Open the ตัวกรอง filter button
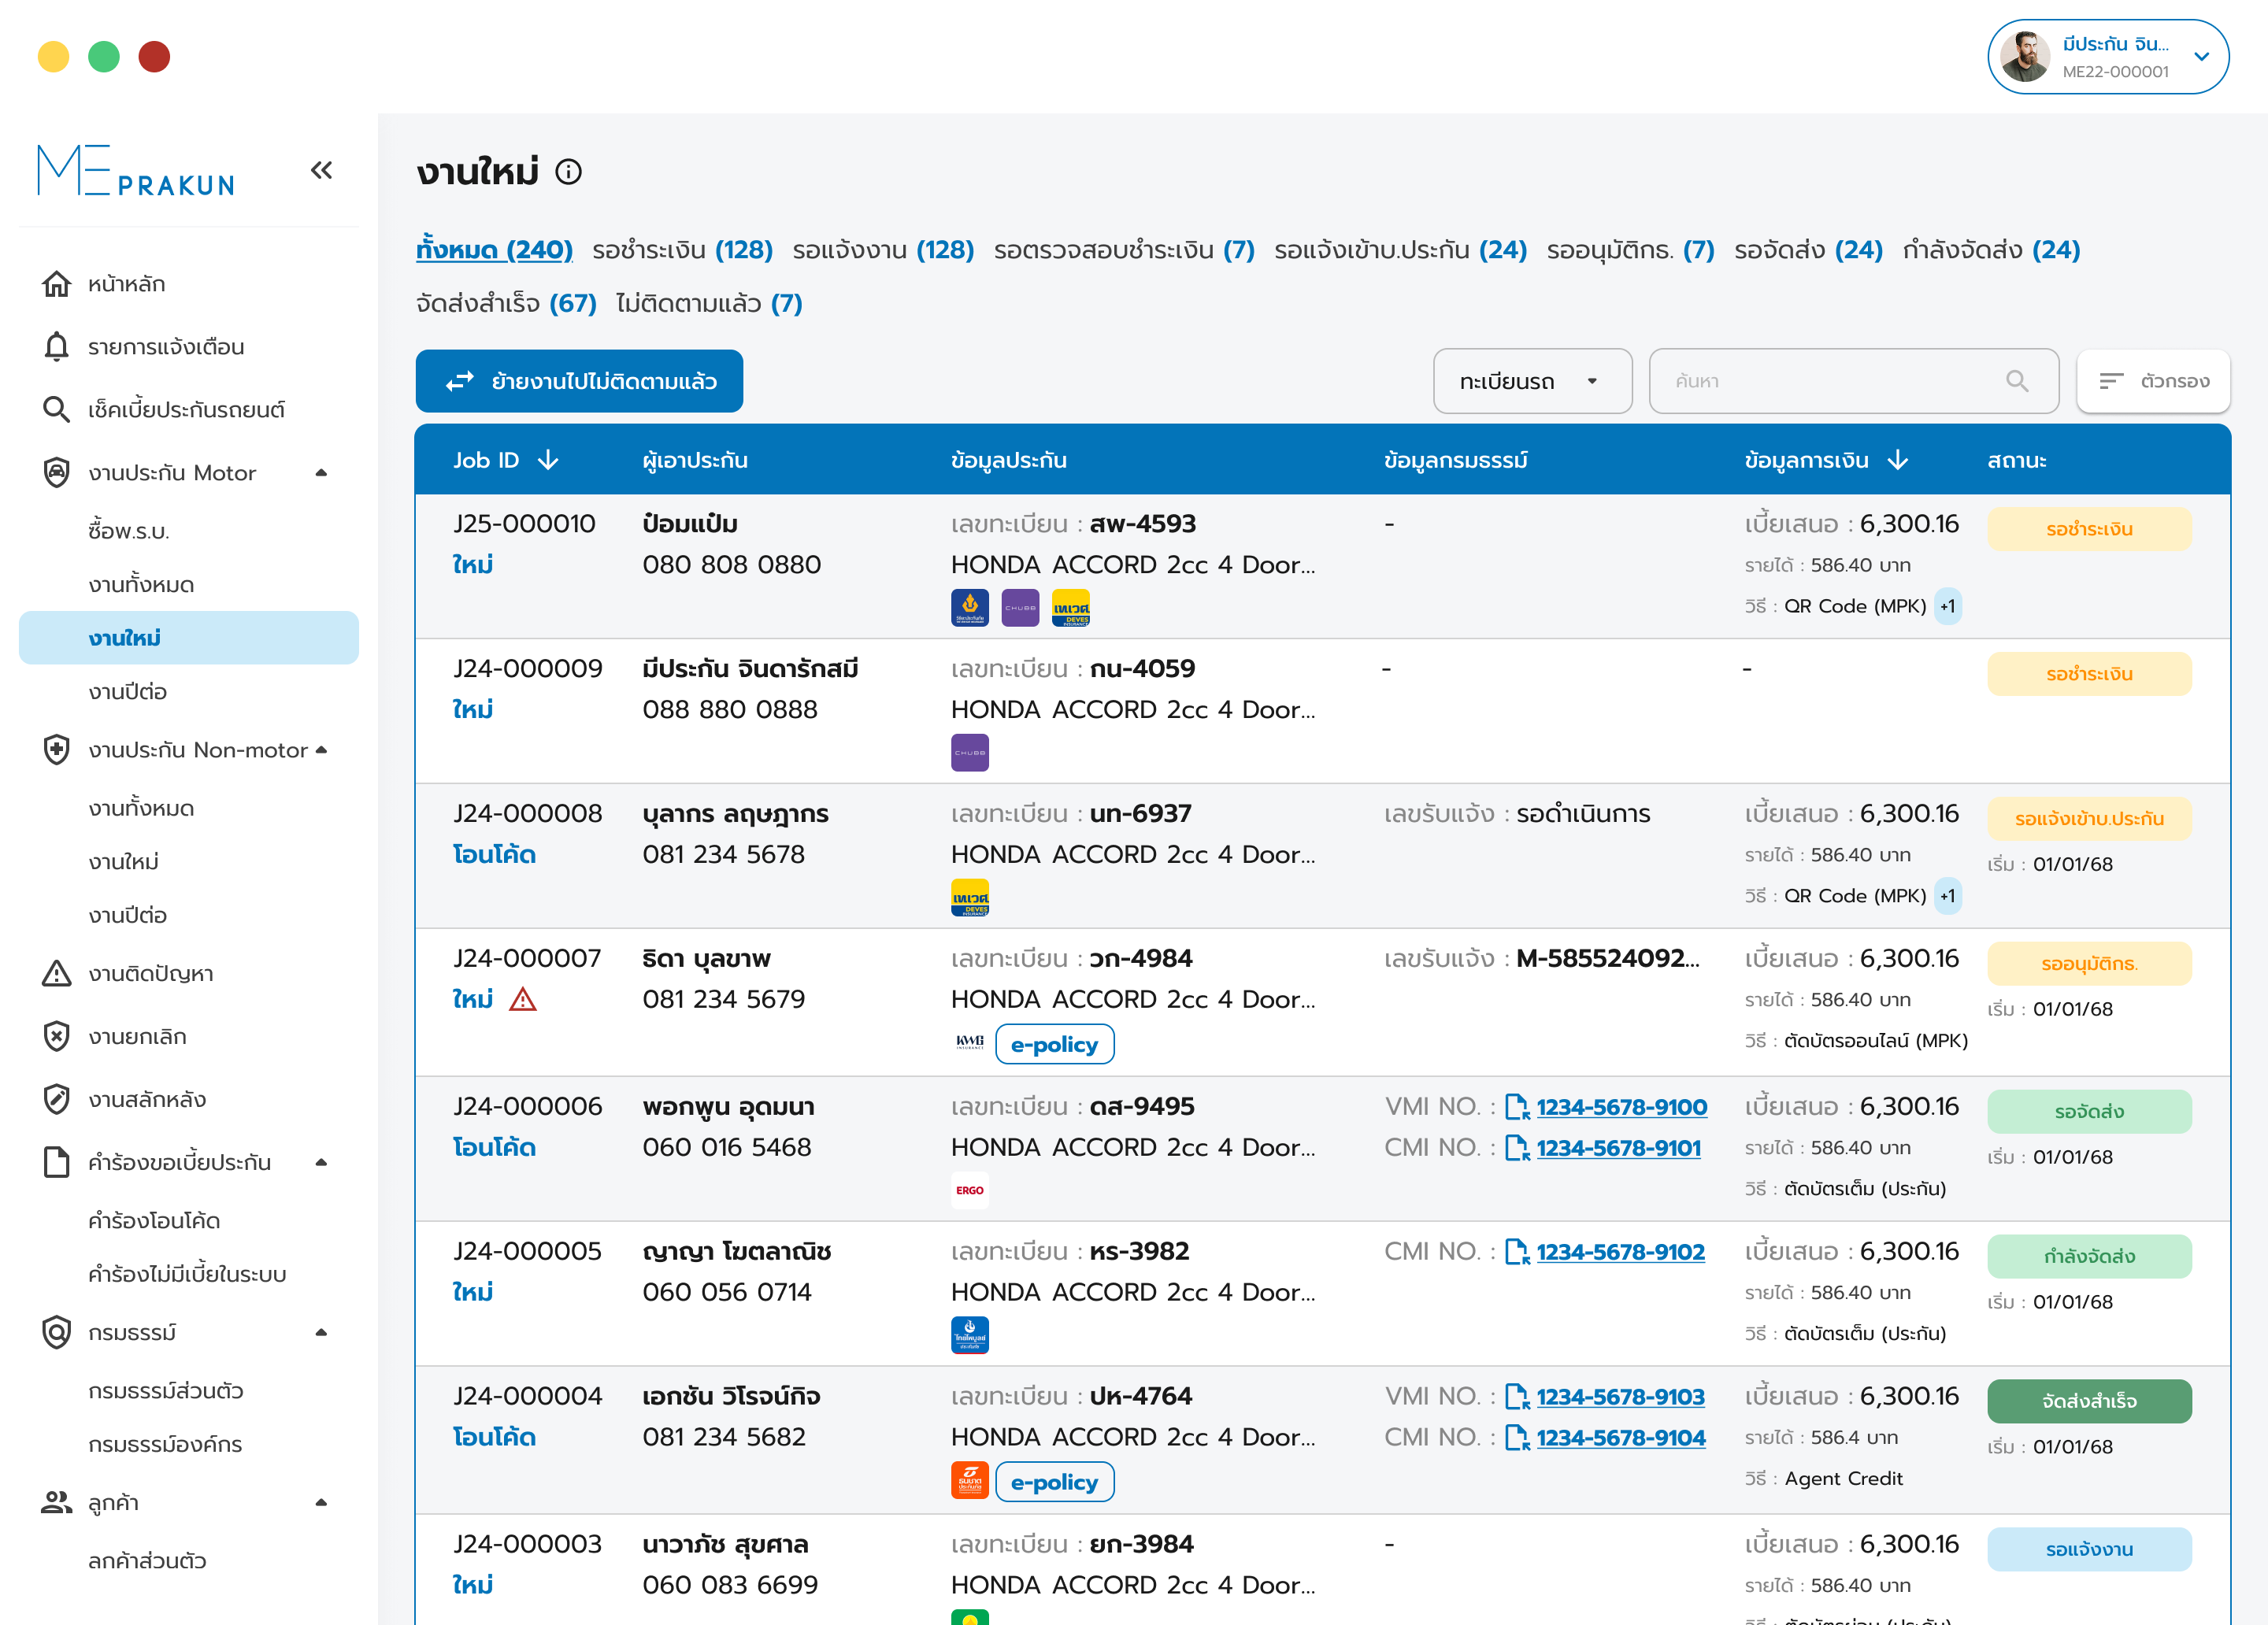This screenshot has height=1625, width=2268. (x=2153, y=381)
